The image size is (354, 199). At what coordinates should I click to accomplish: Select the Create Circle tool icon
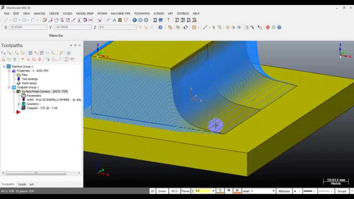15,20
